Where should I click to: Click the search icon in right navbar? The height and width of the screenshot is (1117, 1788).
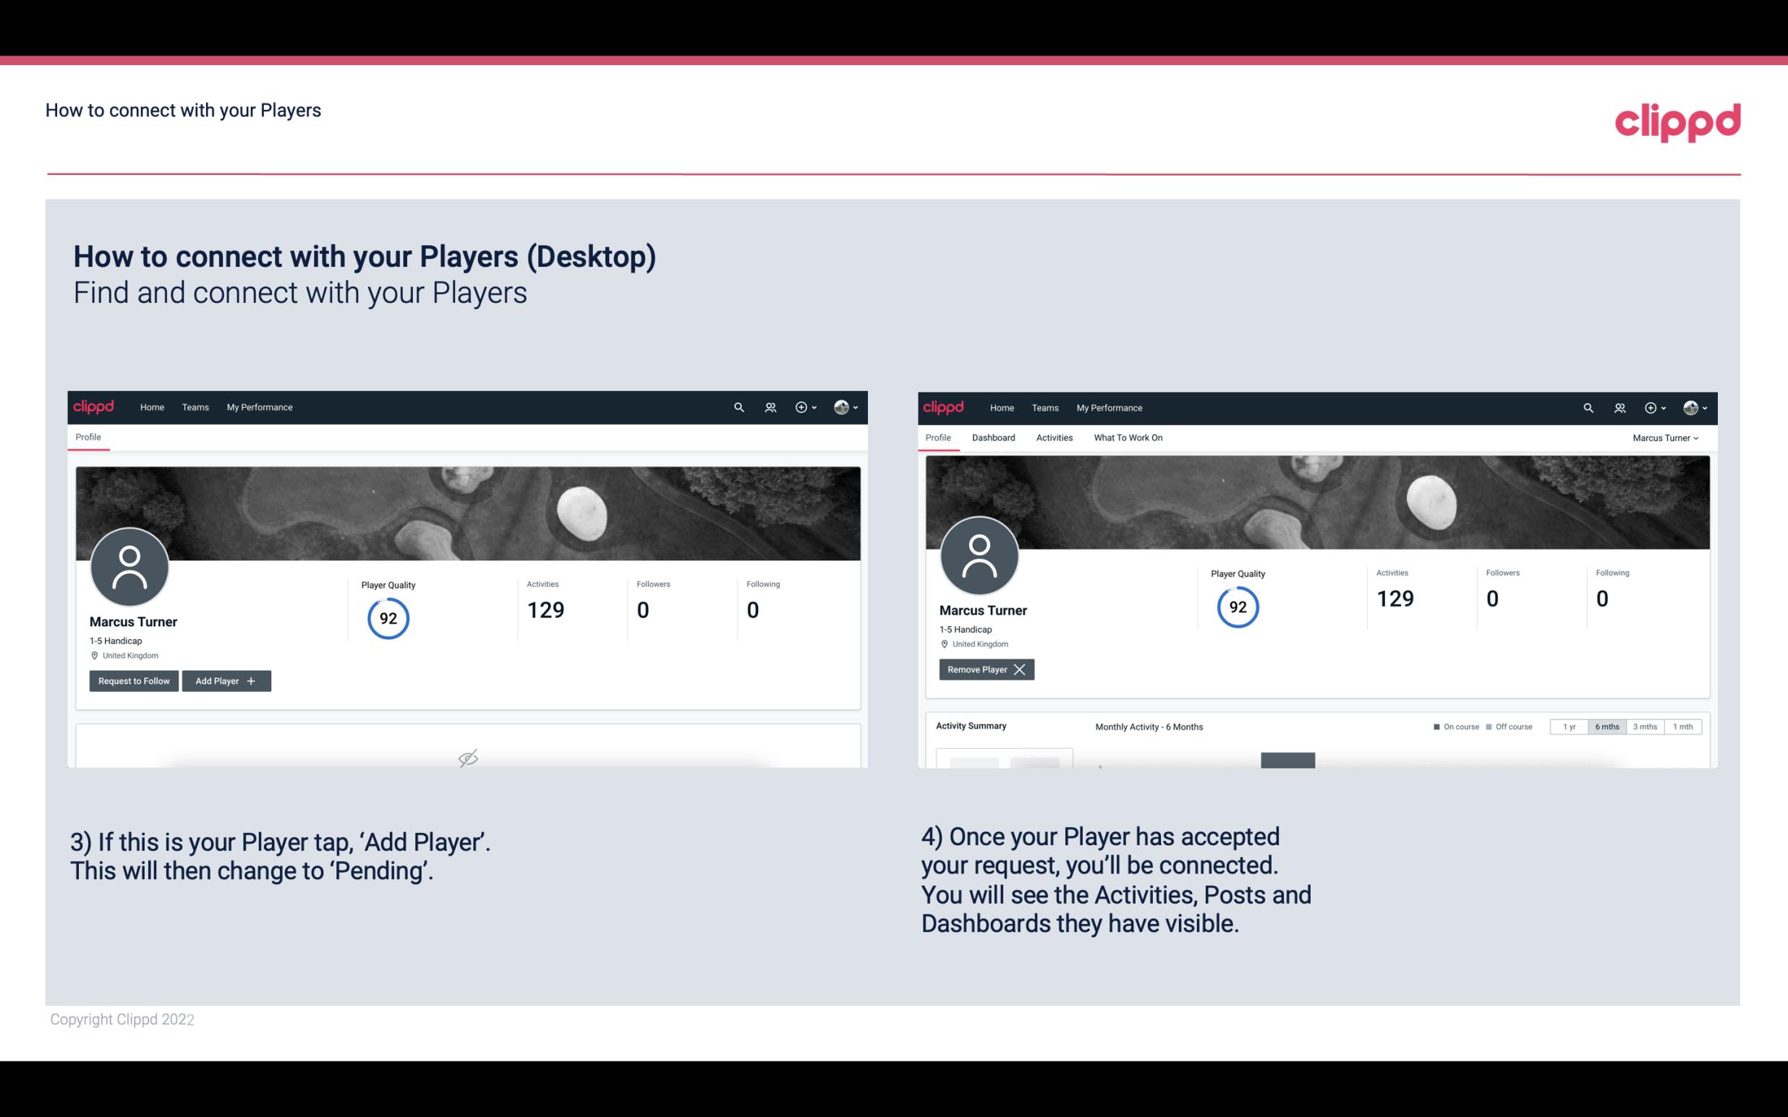click(1588, 406)
